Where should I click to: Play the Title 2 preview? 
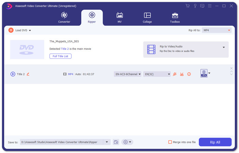[x=13, y=74]
